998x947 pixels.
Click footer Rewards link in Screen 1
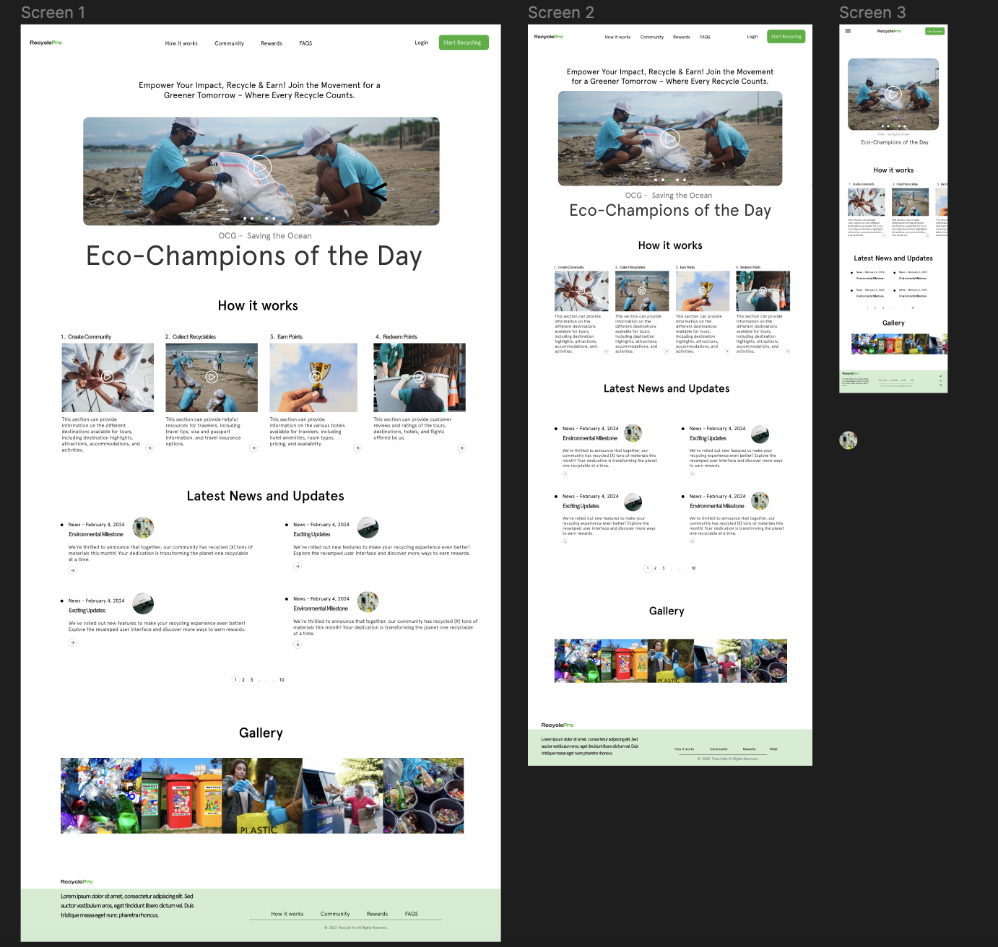(x=377, y=914)
